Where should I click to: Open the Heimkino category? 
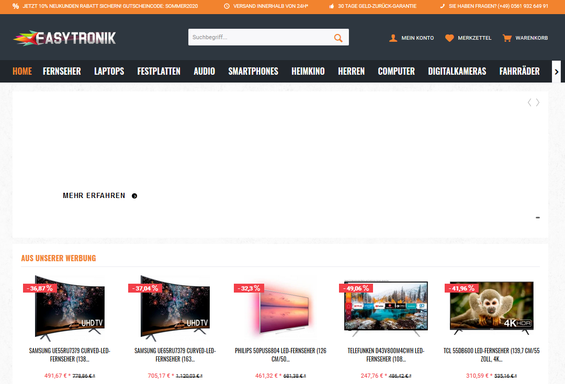(308, 71)
